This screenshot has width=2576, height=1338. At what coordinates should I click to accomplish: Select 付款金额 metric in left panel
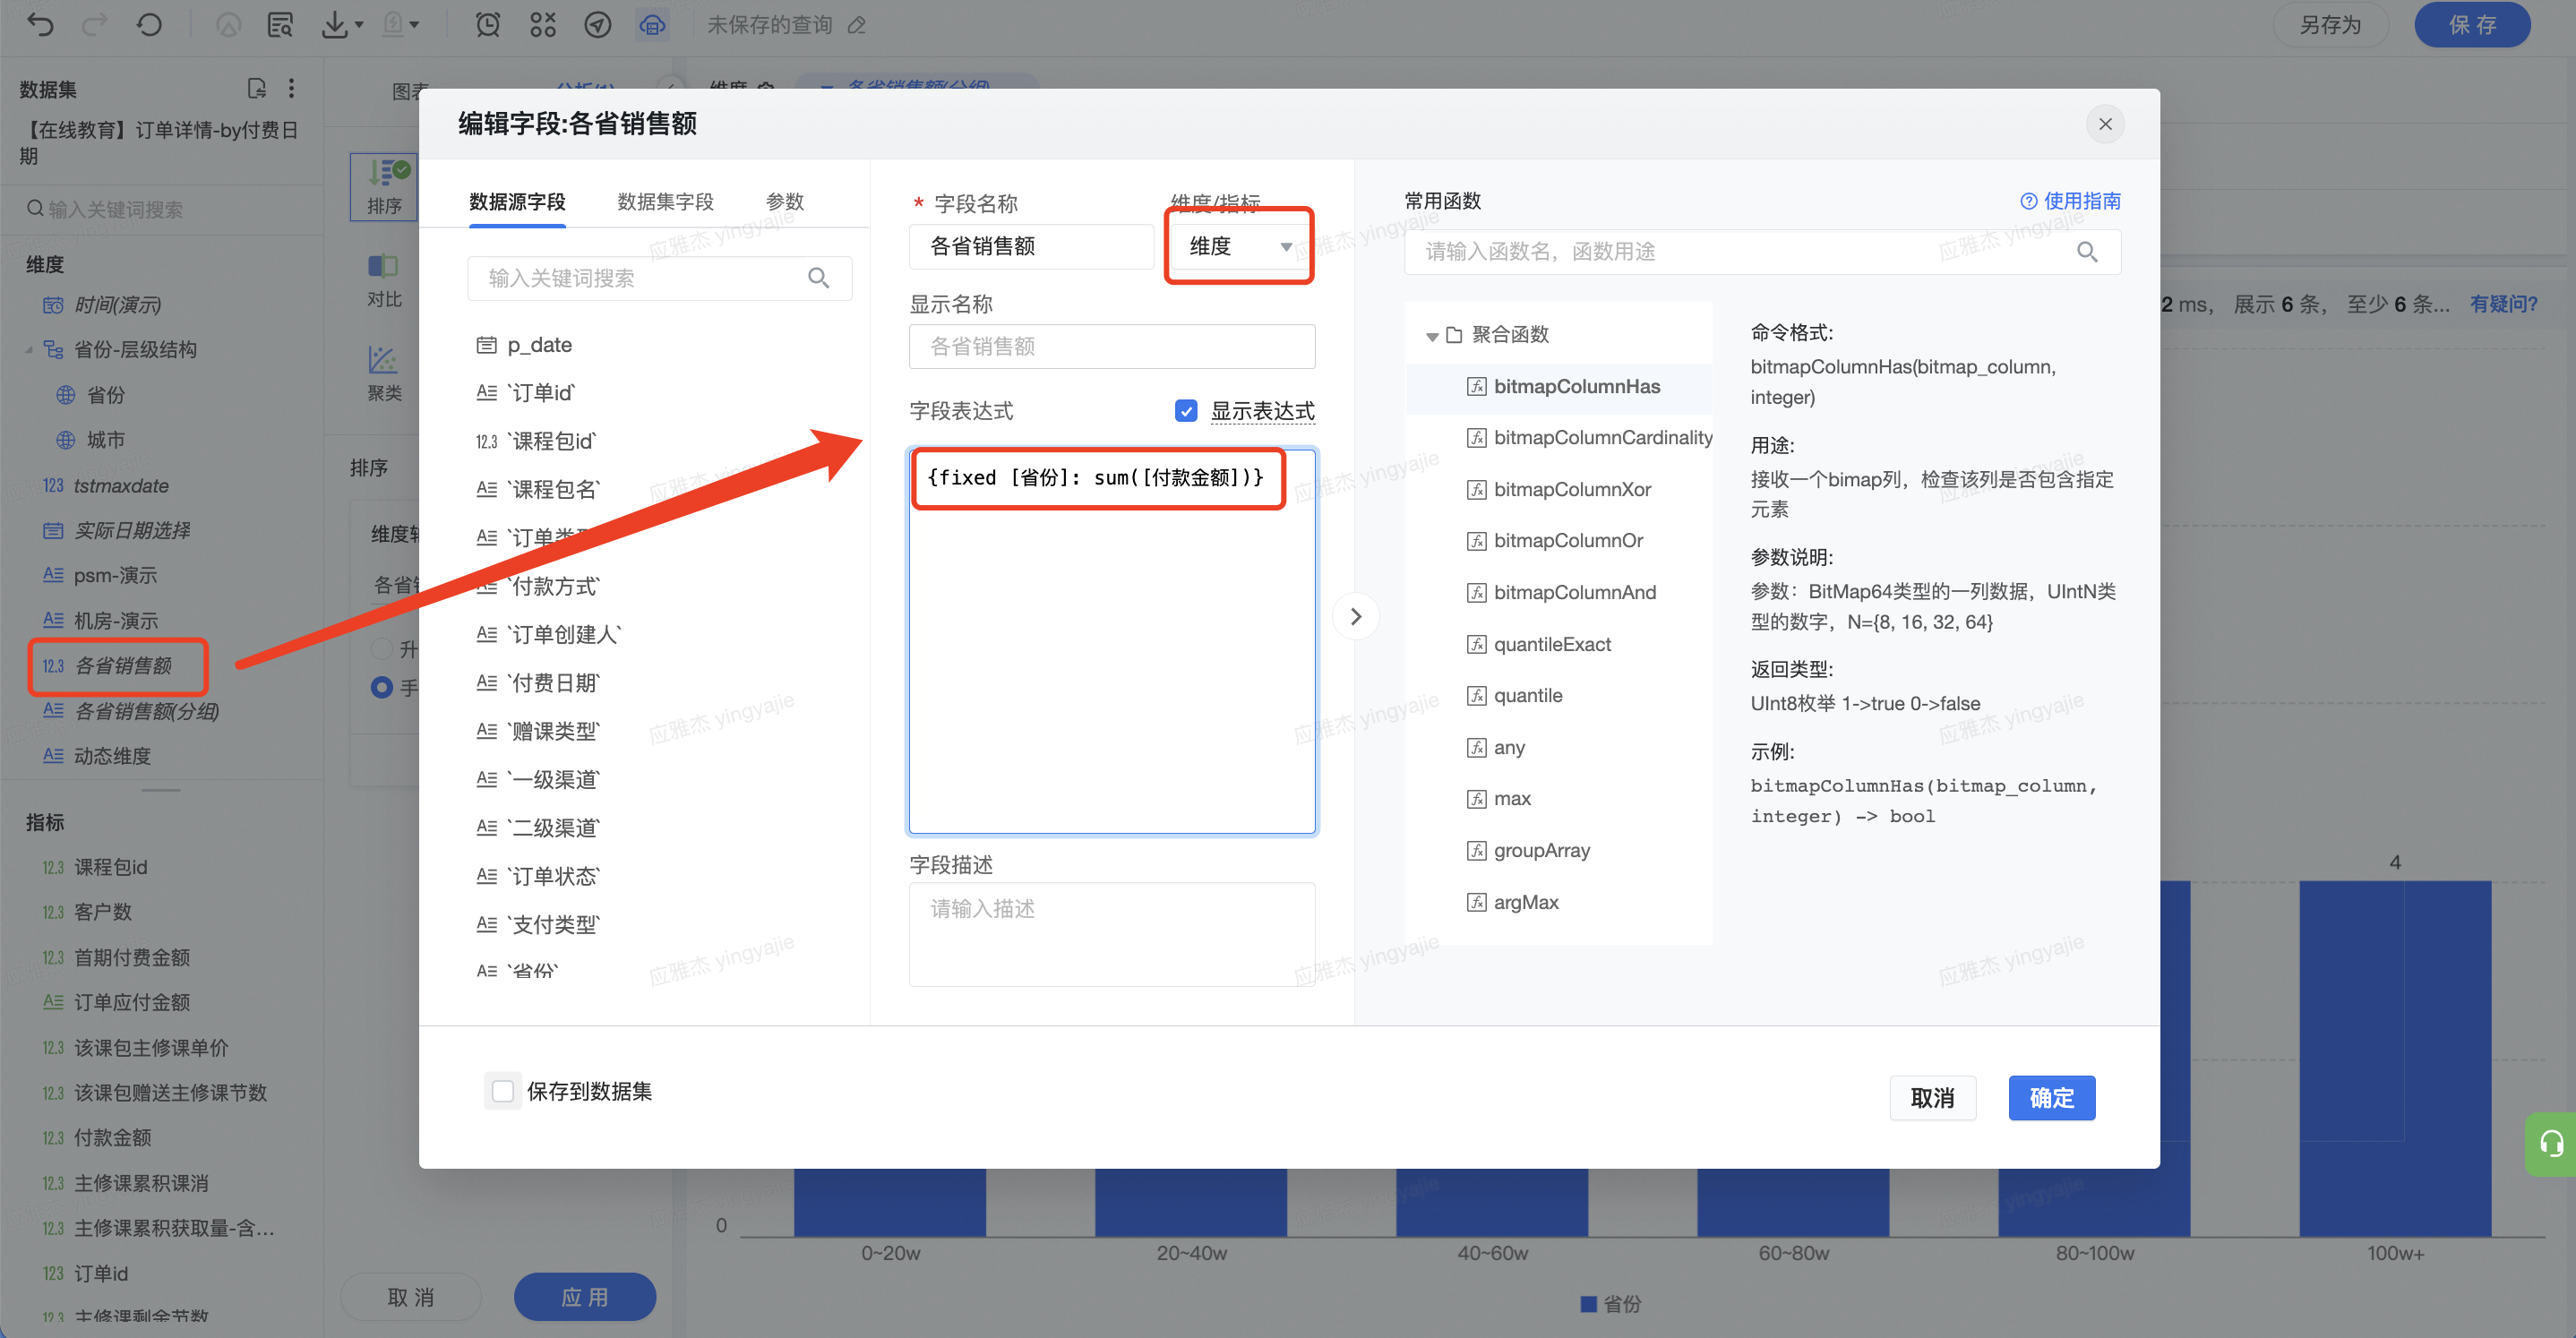click(112, 1137)
